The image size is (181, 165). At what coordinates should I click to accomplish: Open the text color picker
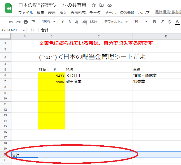pos(177,22)
